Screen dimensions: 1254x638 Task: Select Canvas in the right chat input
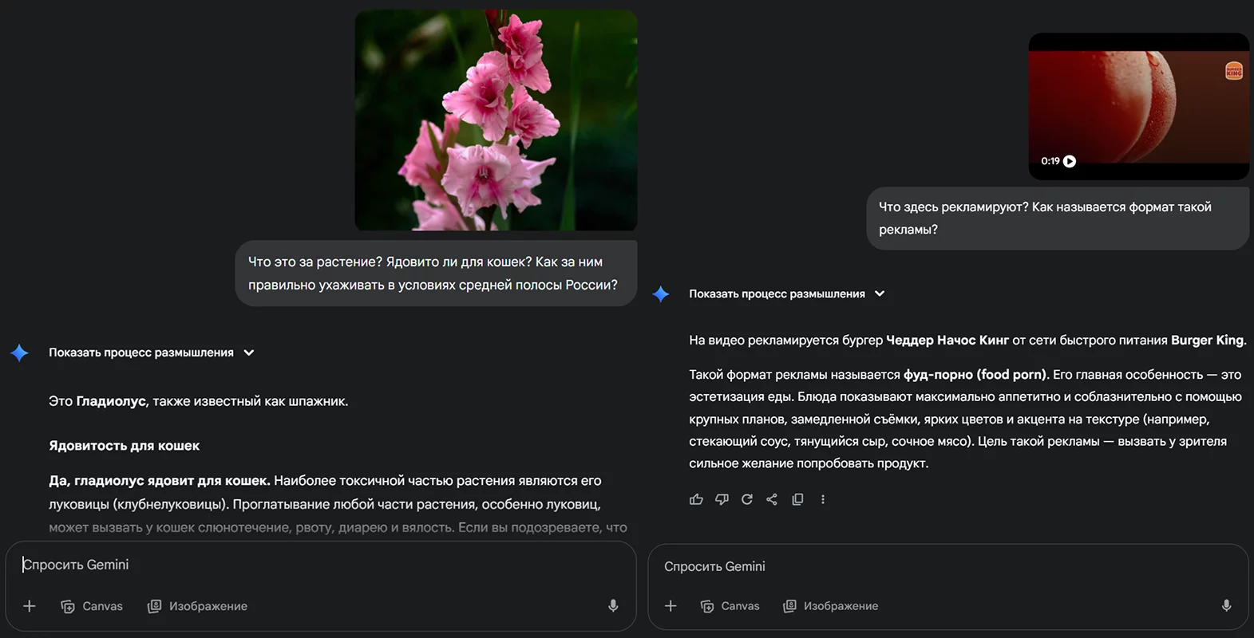(730, 606)
